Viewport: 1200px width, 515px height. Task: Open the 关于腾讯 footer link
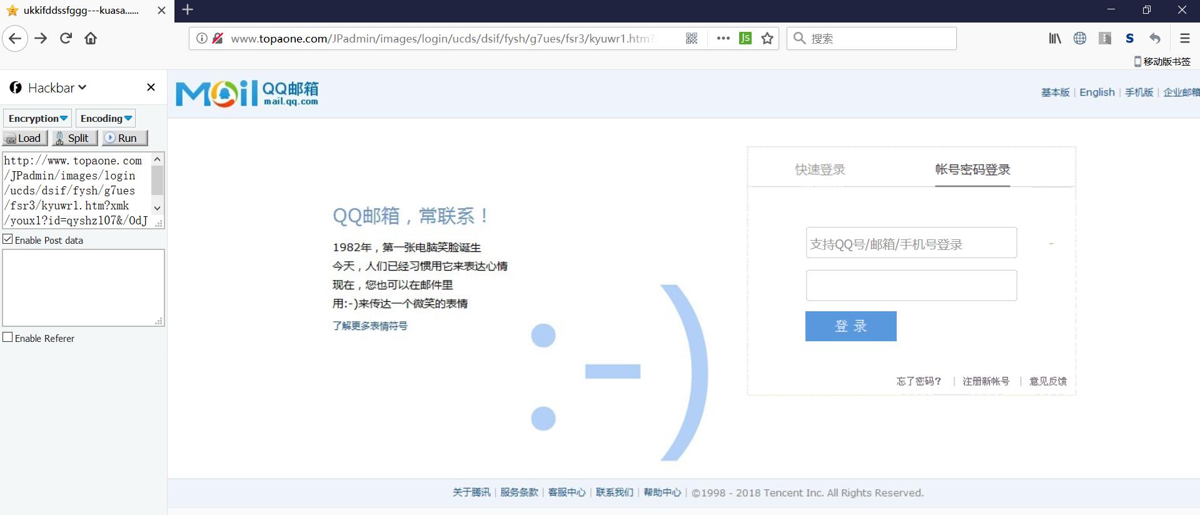(471, 492)
